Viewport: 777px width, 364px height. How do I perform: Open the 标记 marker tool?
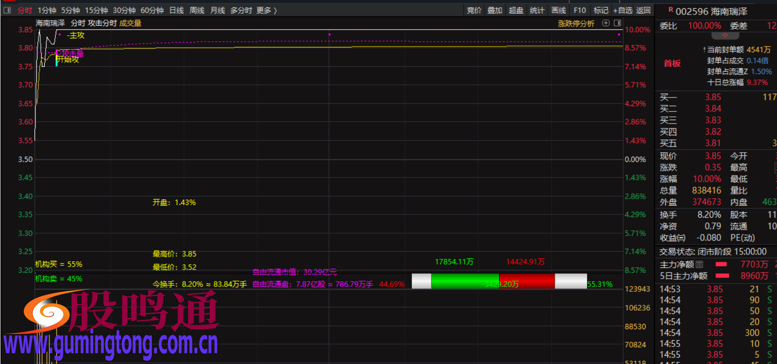(601, 10)
